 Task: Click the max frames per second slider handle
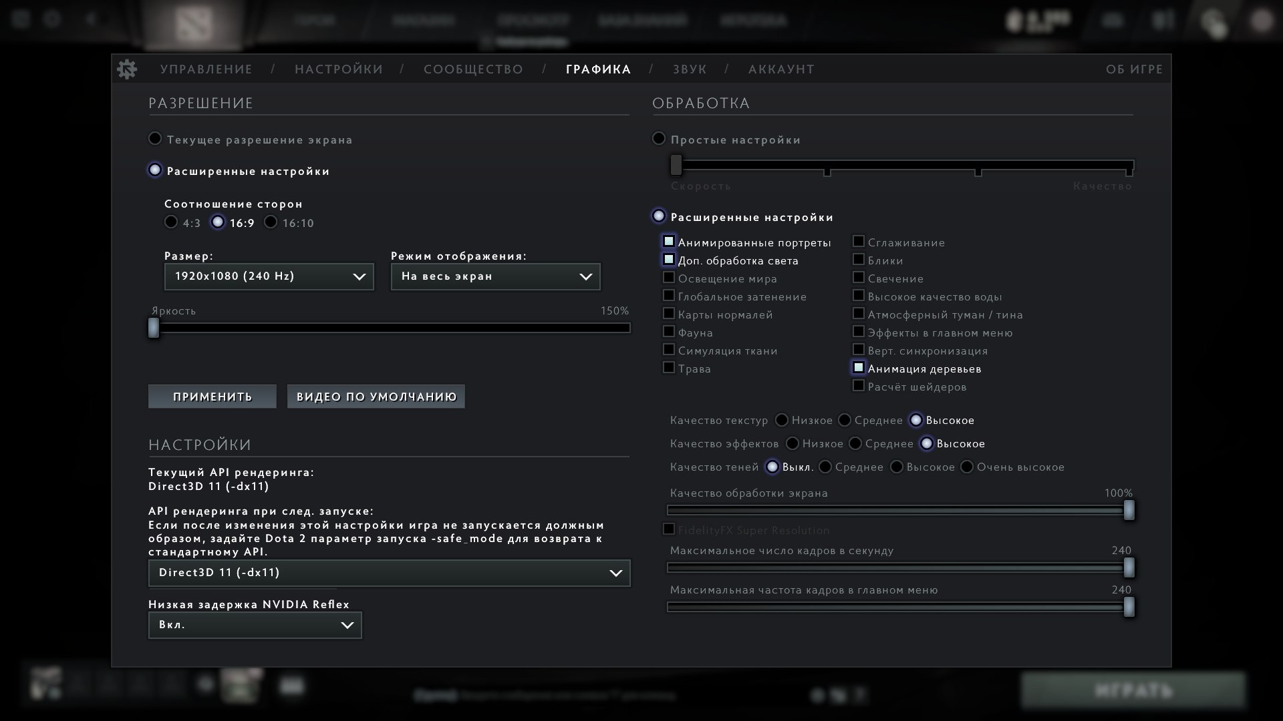(1129, 567)
